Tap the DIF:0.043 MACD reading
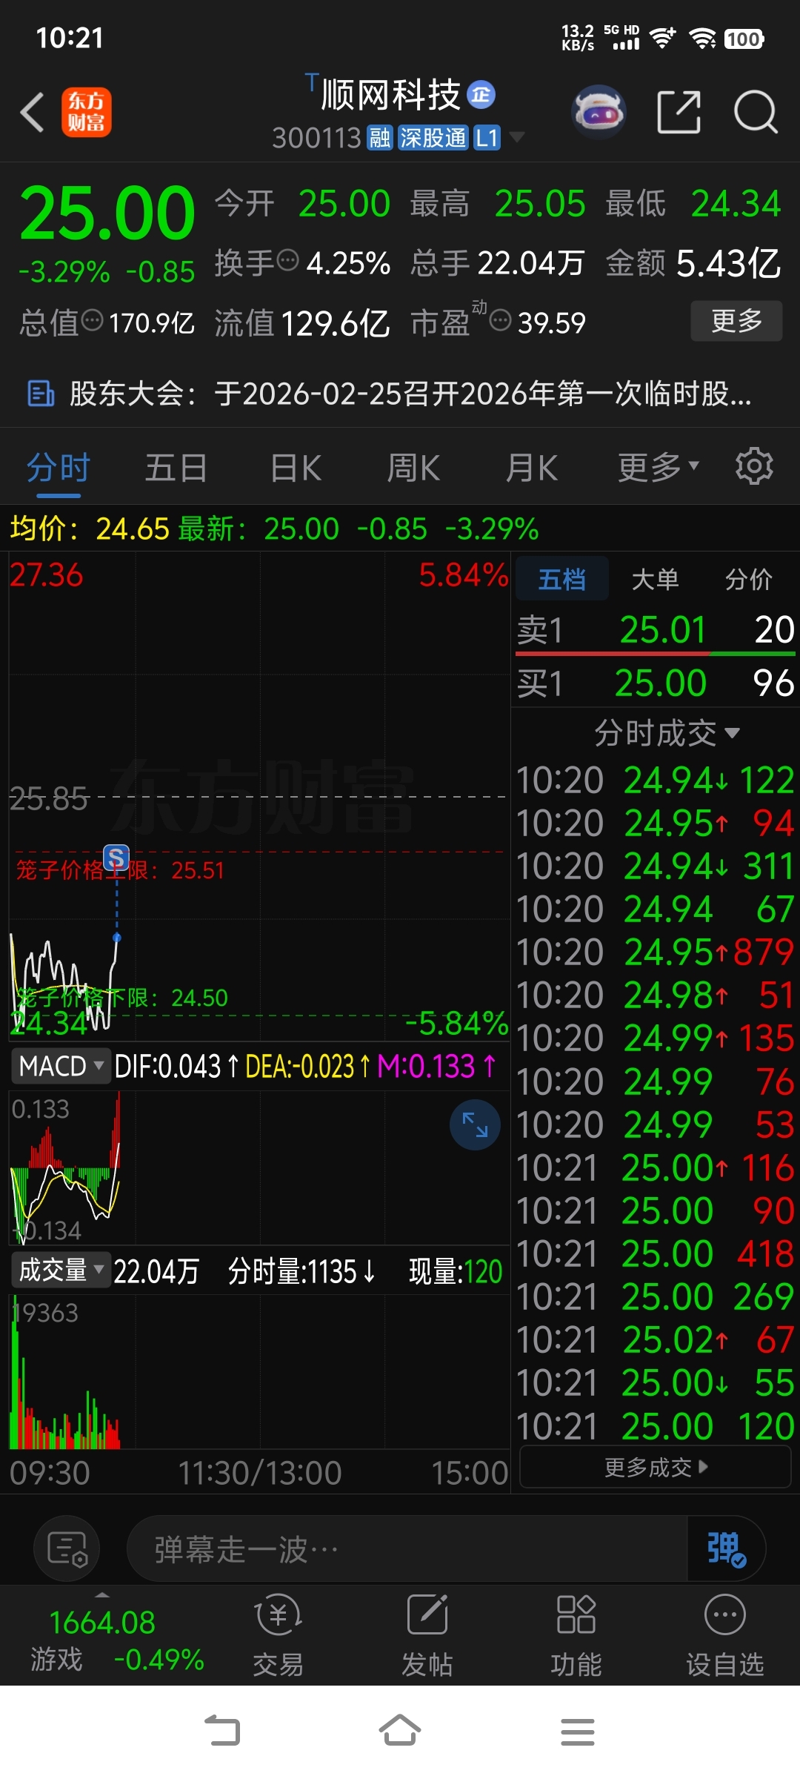800x1779 pixels. tap(176, 1066)
